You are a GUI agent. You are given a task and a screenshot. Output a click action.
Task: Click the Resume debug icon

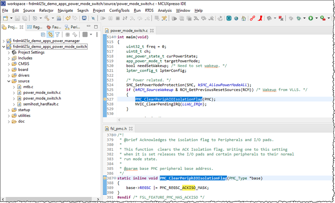click(x=103, y=18)
